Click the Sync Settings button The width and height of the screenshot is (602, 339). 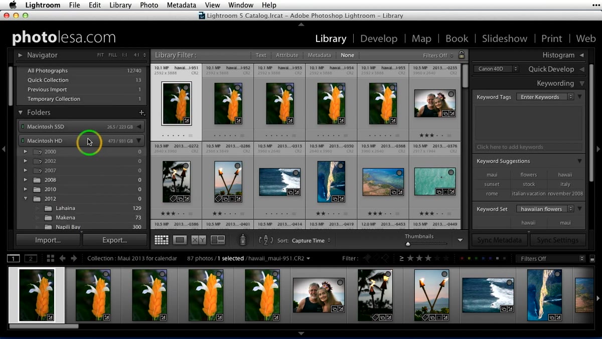coord(558,240)
